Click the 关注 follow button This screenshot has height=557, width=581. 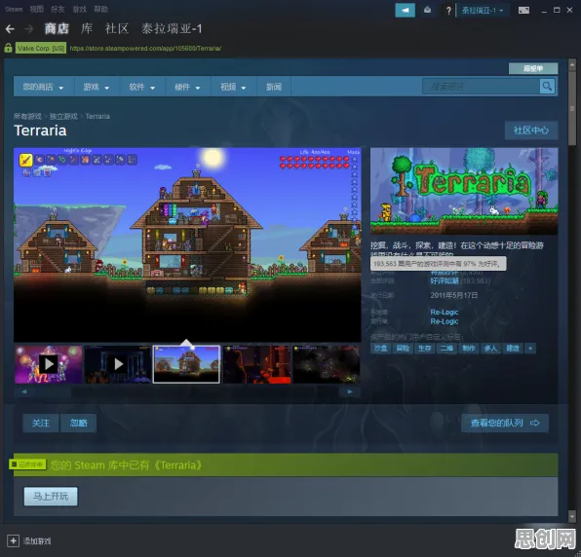pos(41,423)
